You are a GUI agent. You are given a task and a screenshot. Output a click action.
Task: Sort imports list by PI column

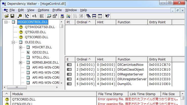click(x=70, y=22)
